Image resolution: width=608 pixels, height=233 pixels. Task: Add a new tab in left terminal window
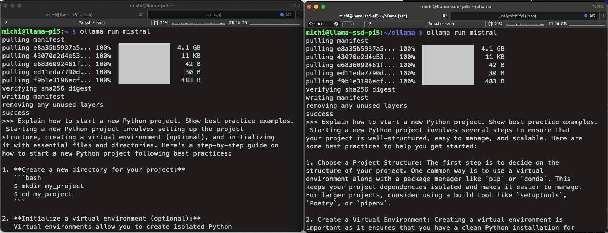[x=300, y=15]
